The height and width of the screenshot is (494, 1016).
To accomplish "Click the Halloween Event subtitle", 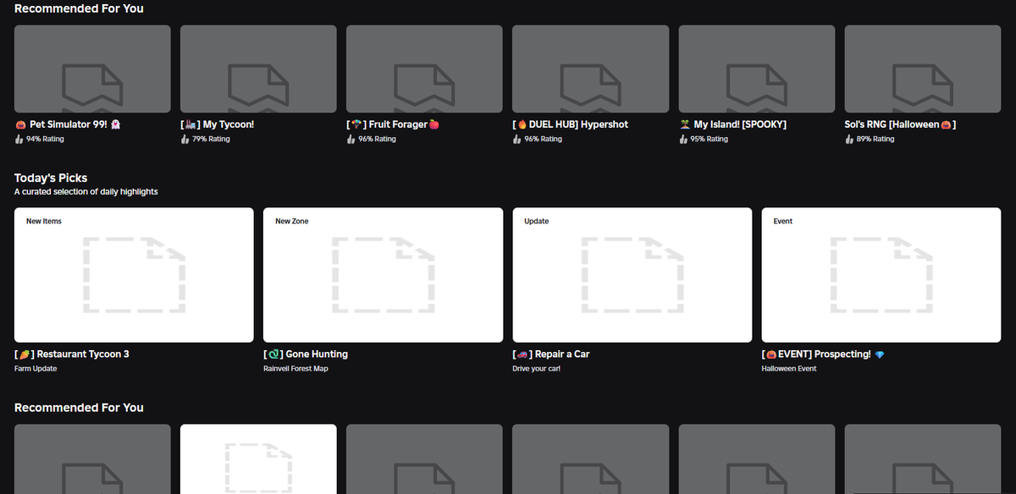I will 789,369.
